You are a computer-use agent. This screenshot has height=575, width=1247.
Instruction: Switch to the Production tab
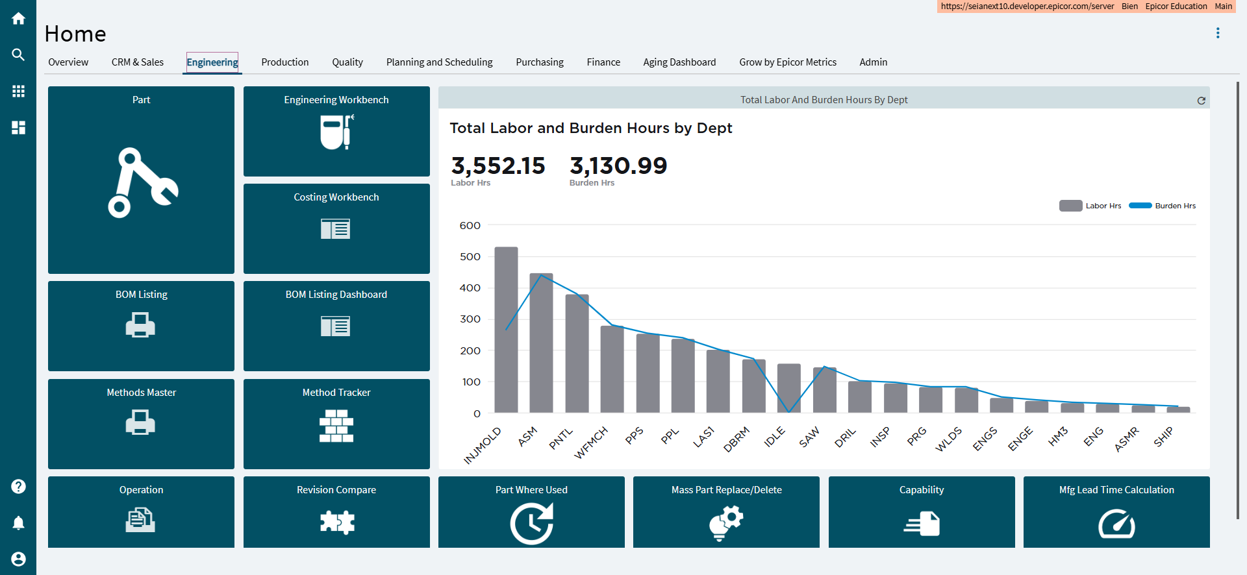(284, 62)
